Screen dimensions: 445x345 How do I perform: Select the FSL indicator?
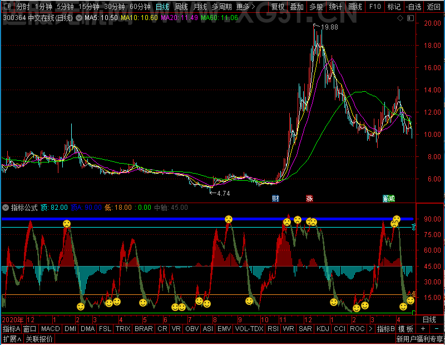105,329
